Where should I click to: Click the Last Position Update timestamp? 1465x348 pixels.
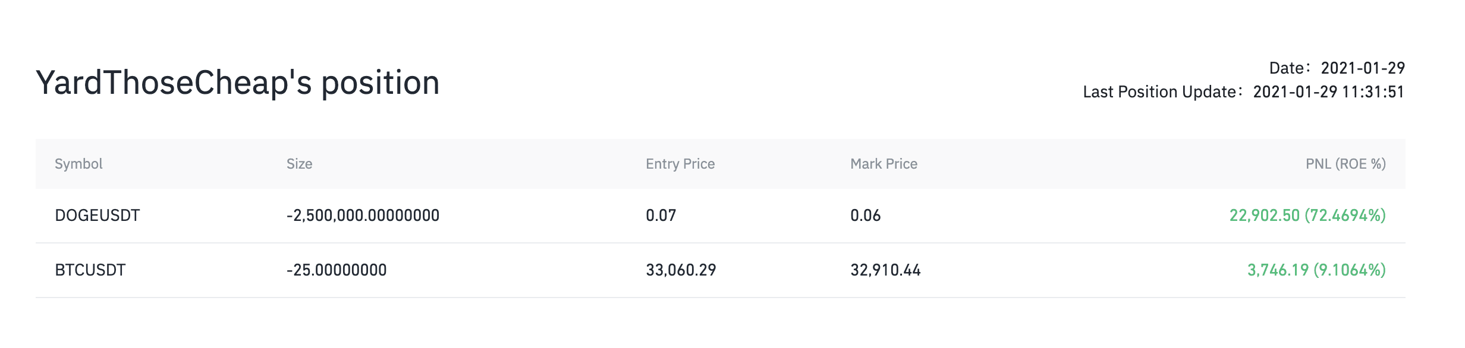click(x=1329, y=92)
